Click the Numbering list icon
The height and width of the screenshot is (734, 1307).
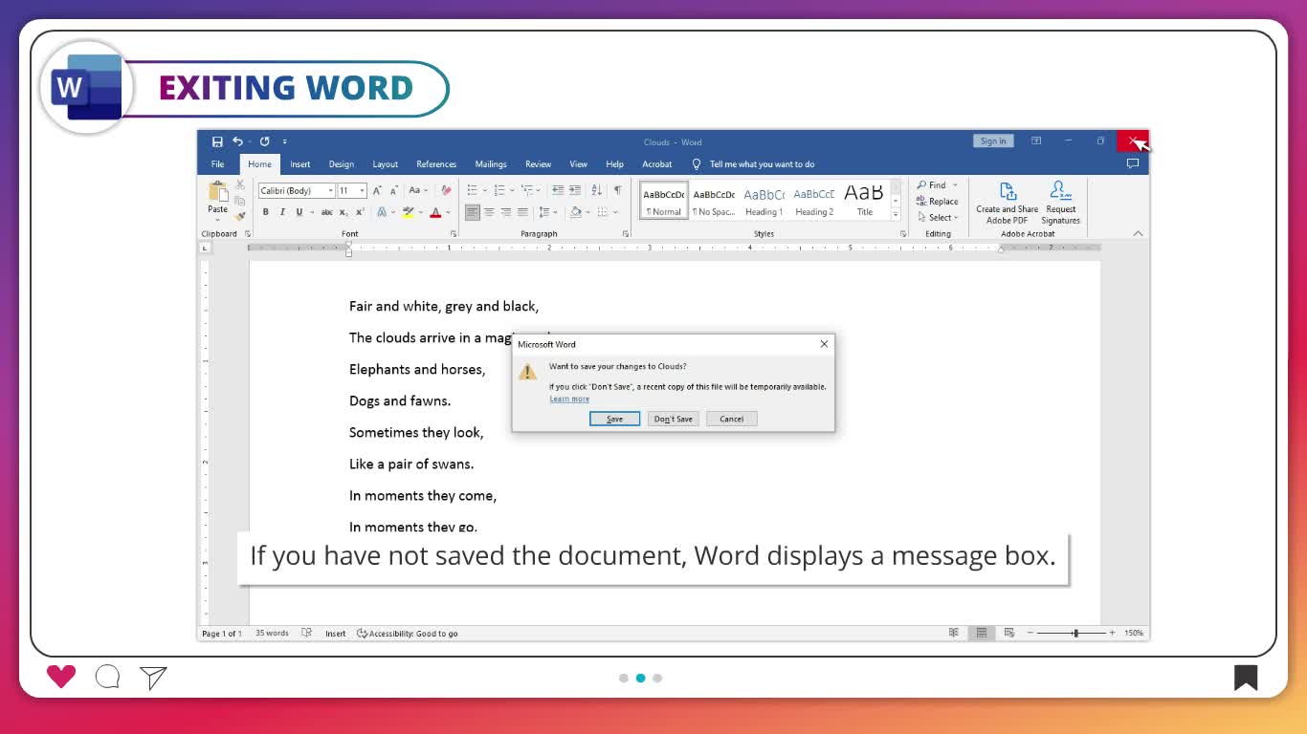point(498,190)
